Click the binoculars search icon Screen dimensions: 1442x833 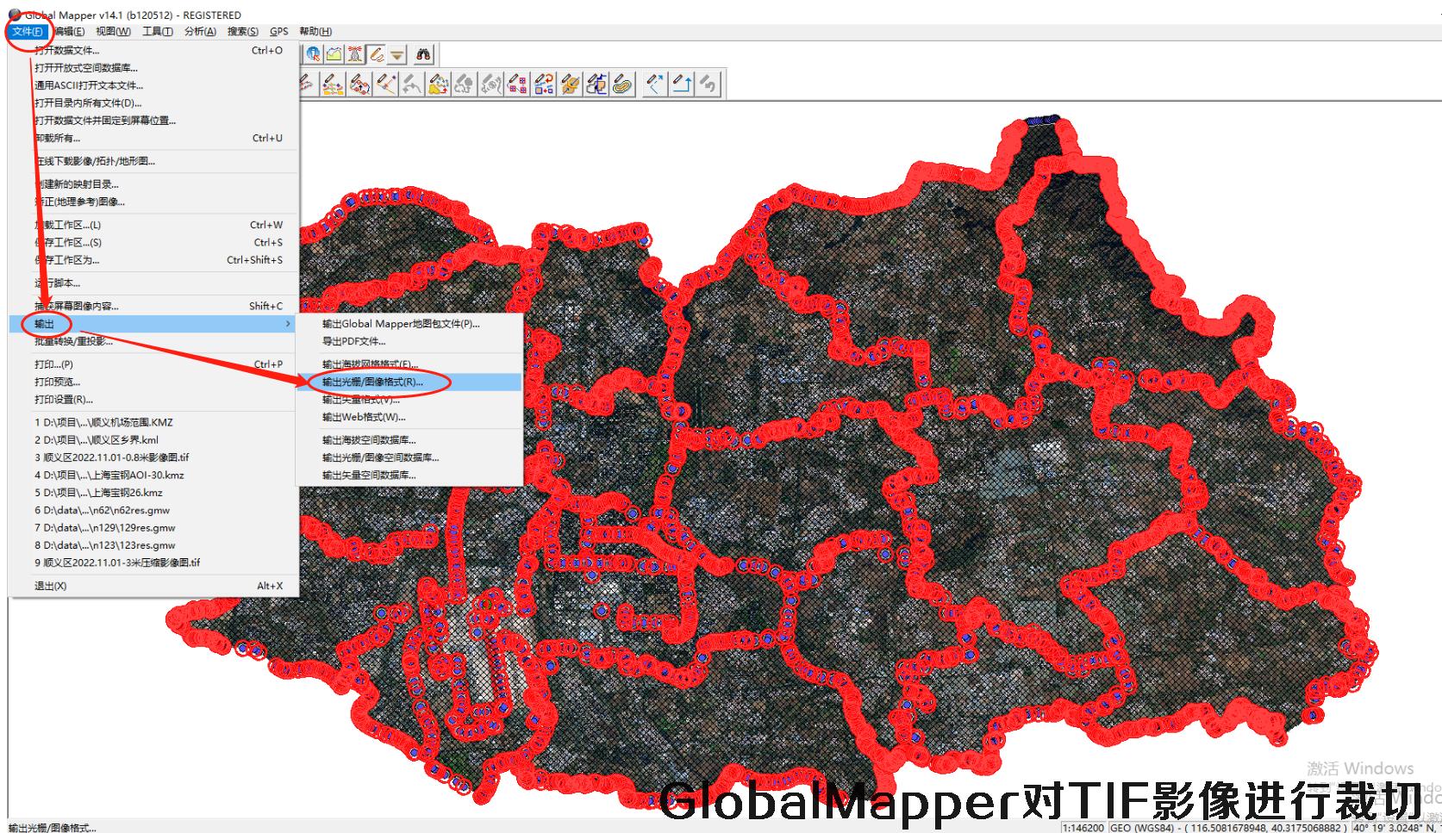click(x=423, y=55)
